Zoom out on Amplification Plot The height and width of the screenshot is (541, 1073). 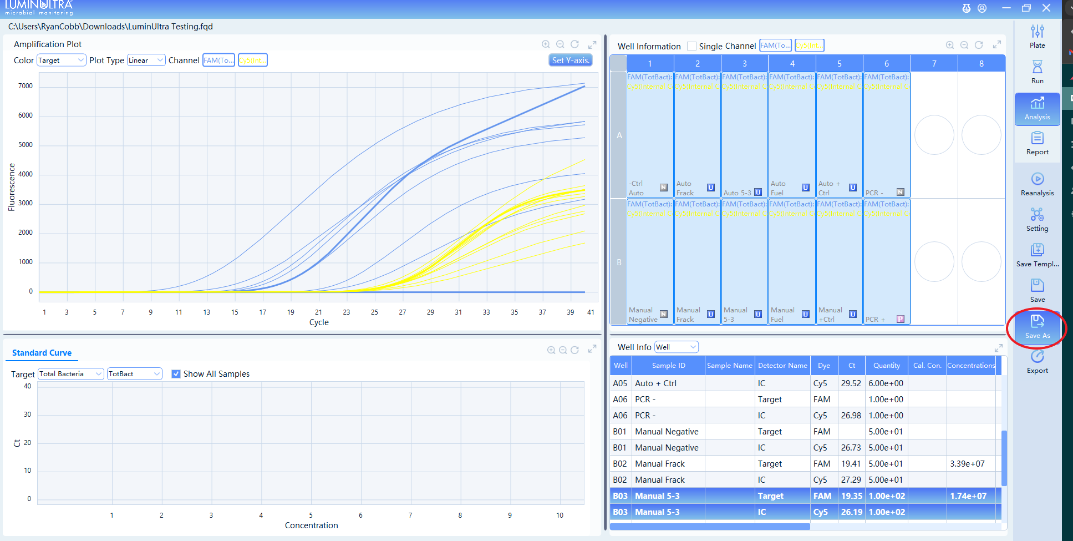(x=560, y=44)
